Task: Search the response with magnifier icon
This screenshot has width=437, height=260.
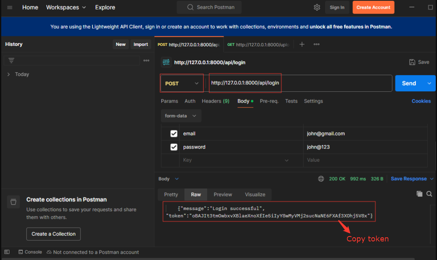Action: click(x=429, y=194)
